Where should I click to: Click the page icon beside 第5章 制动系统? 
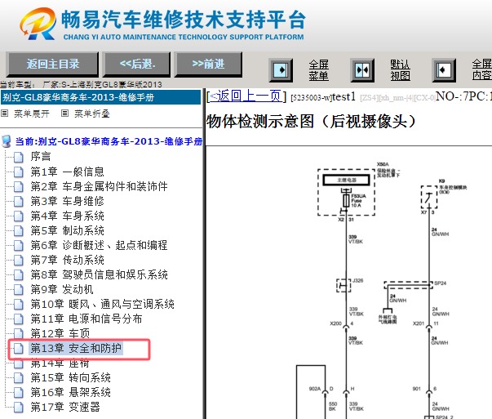(19, 231)
